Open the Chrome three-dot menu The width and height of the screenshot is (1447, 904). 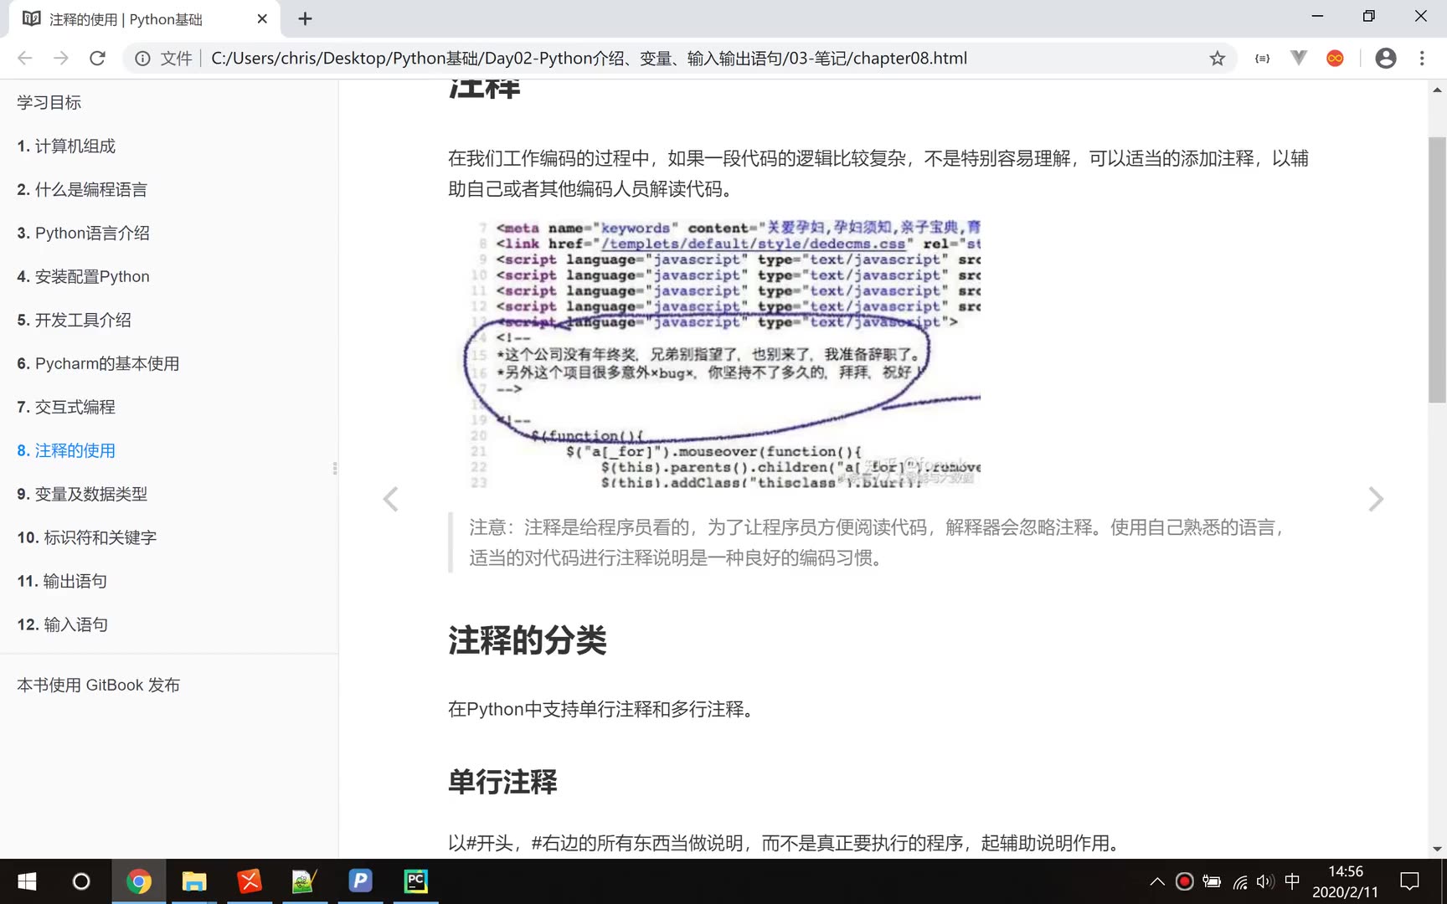coord(1421,58)
